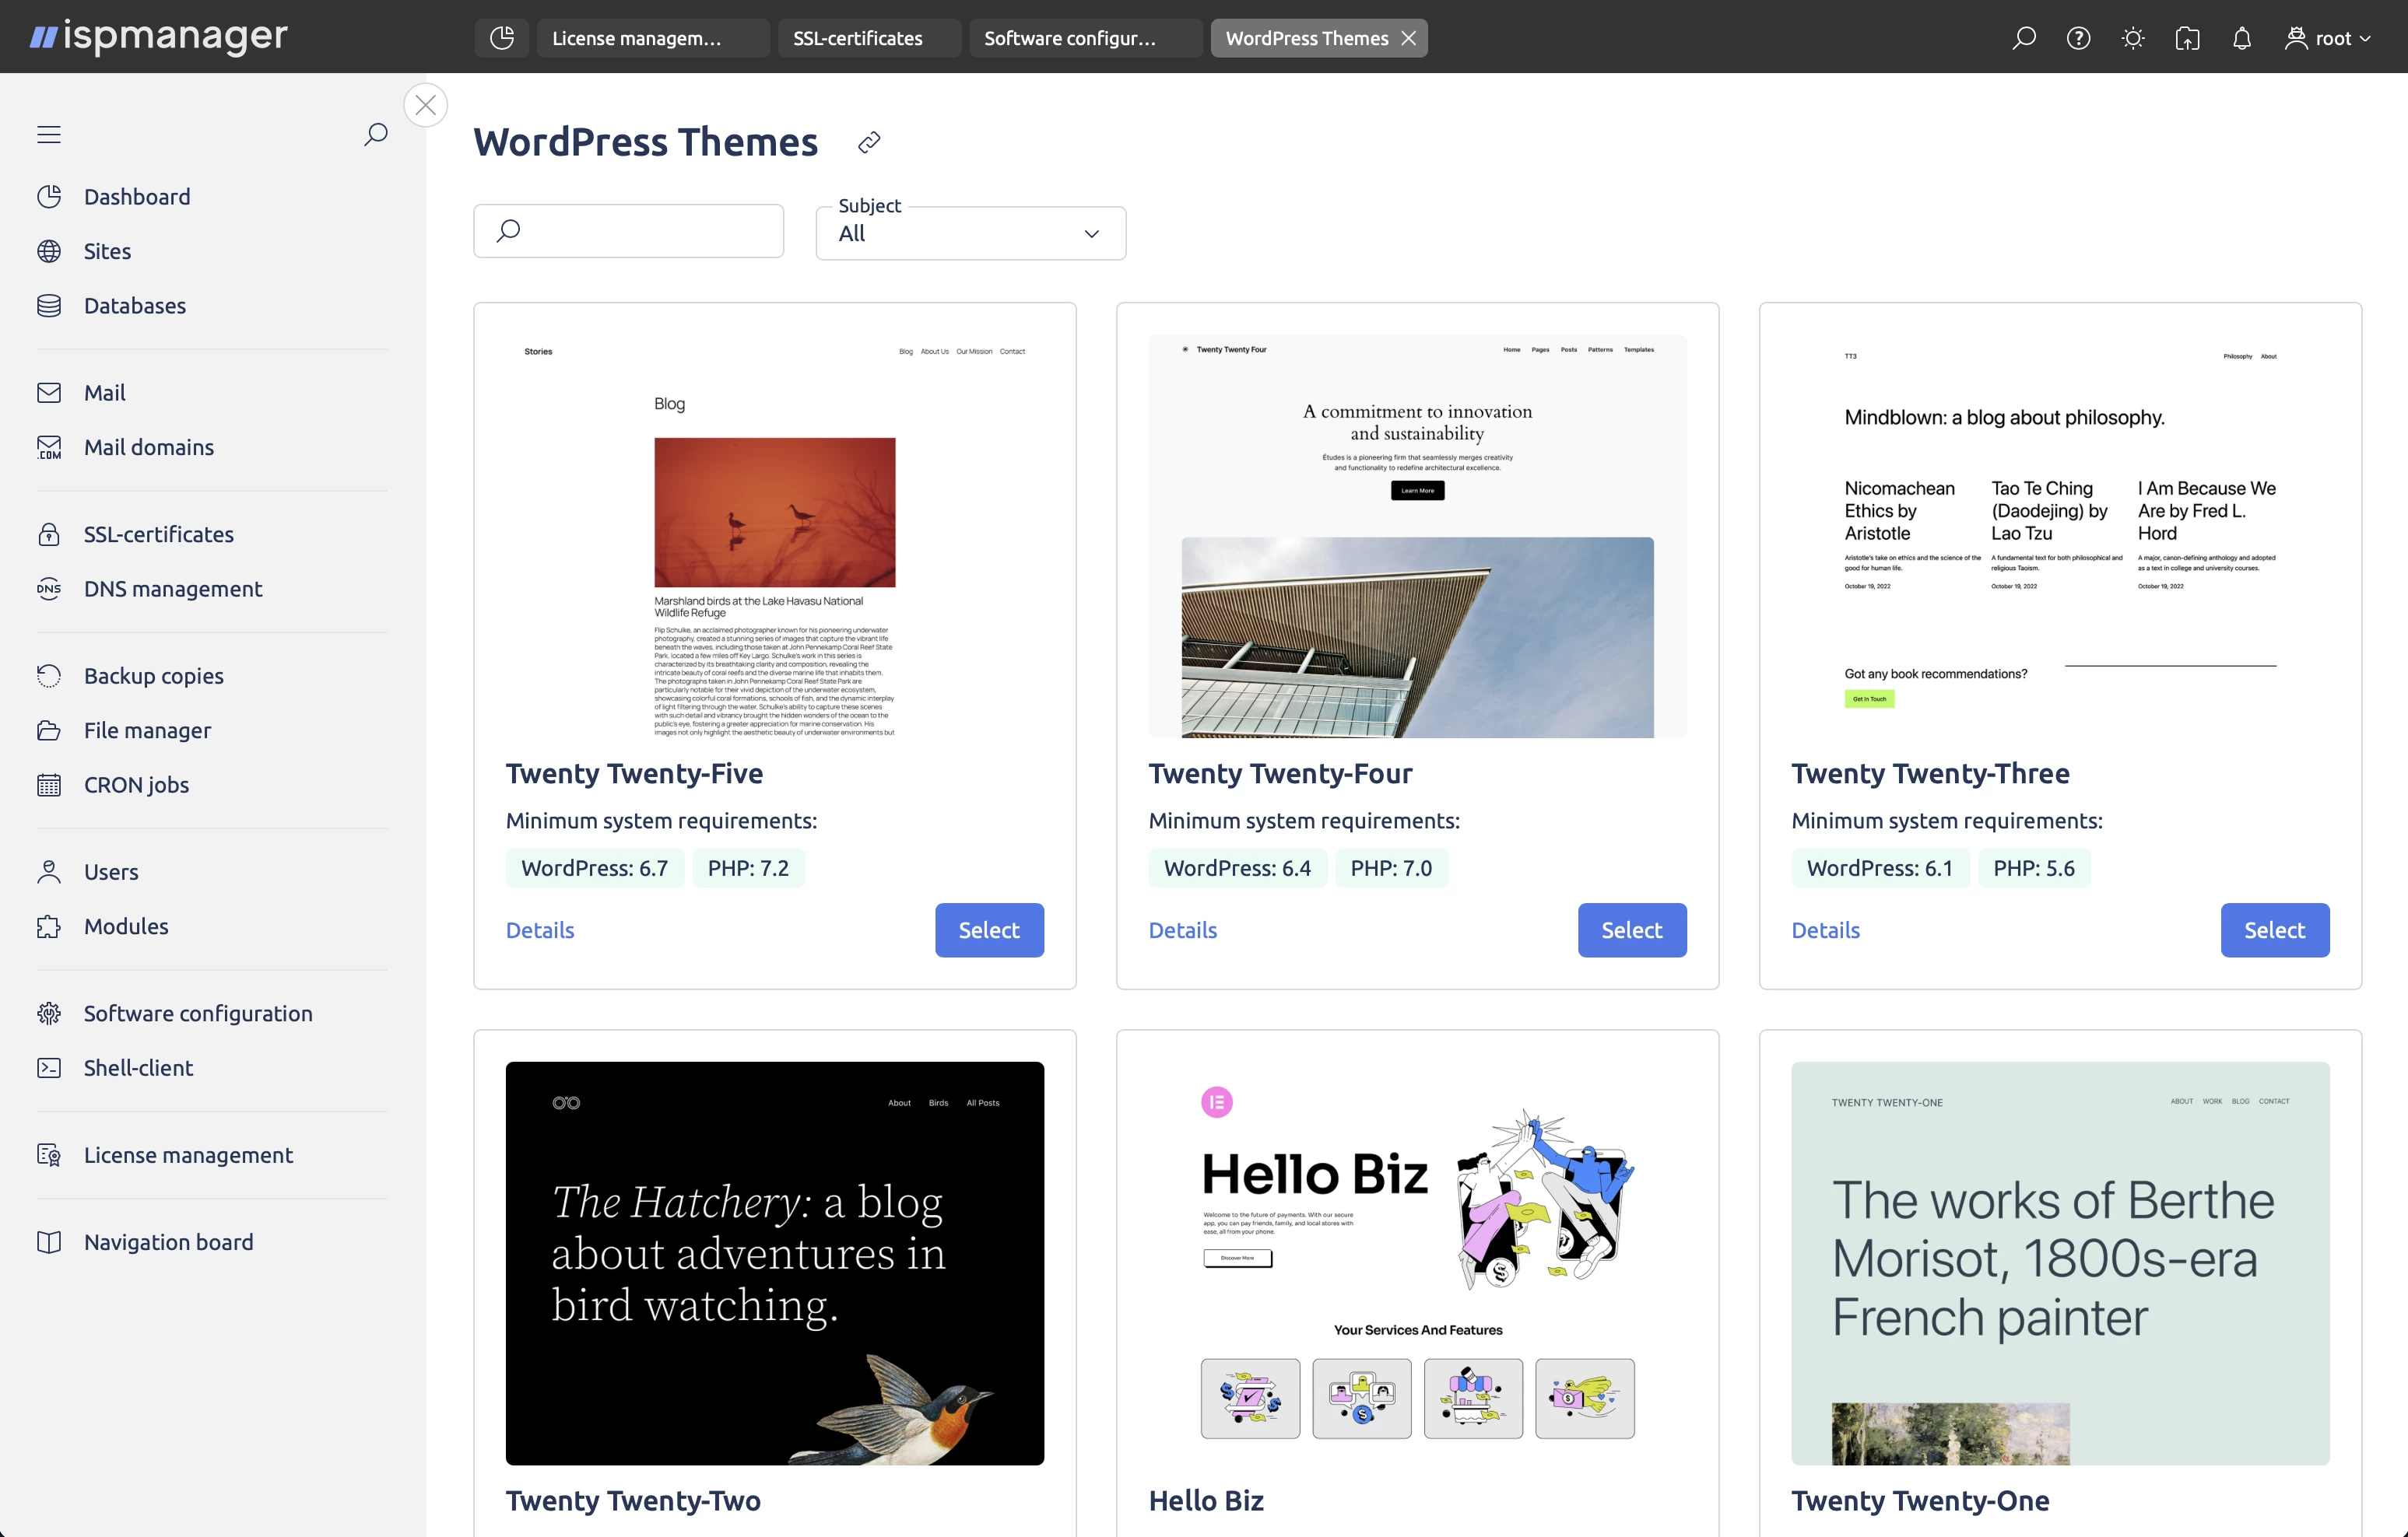Open SSL-certificates lock icon in sidebar
Image resolution: width=2408 pixels, height=1537 pixels.
[49, 534]
